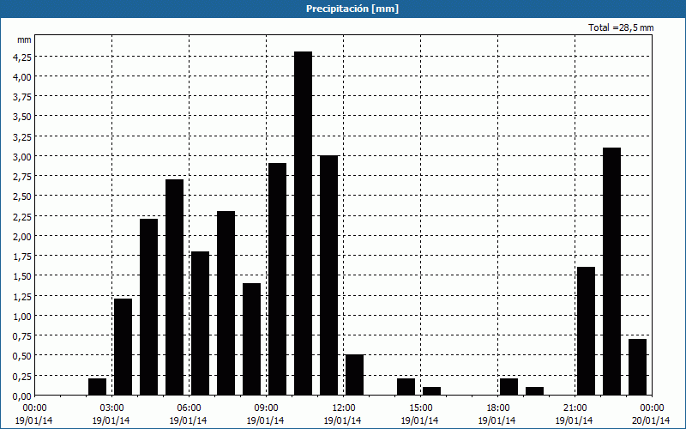Click the 2,25 y-axis label
The width and height of the screenshot is (686, 429).
tap(22, 216)
